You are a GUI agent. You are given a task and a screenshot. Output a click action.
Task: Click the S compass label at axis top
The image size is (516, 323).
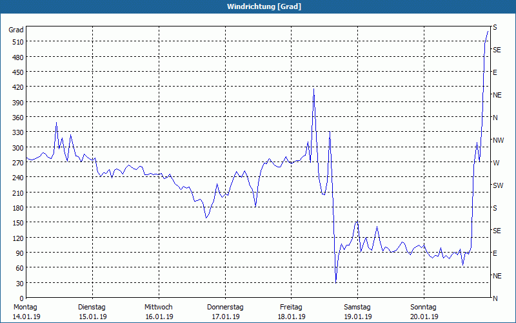pyautogui.click(x=495, y=27)
